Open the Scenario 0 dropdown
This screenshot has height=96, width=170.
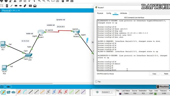point(107,92)
